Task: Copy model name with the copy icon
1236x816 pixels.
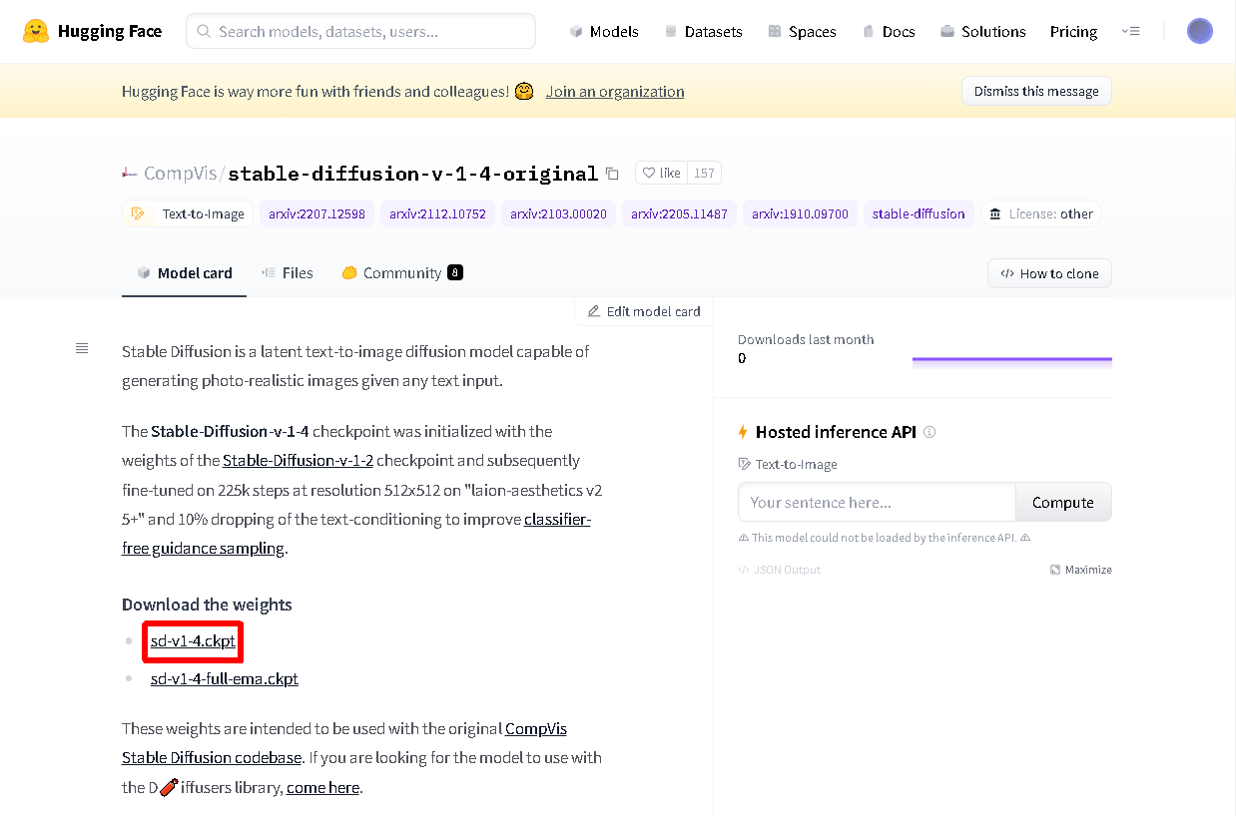Action: point(612,174)
